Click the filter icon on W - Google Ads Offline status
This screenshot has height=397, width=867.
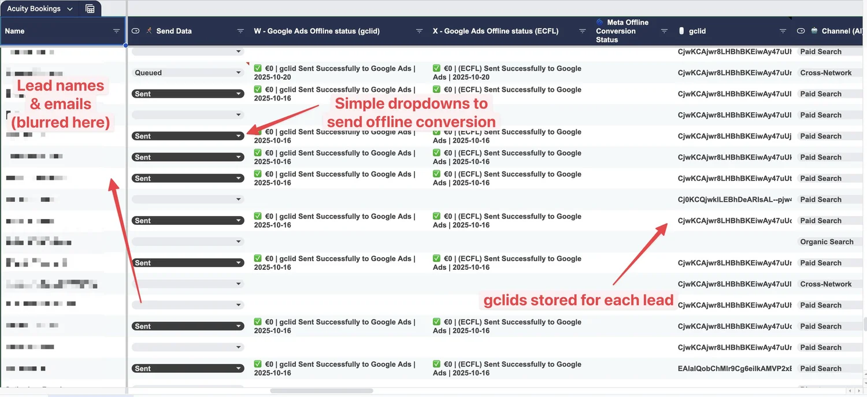tap(420, 31)
